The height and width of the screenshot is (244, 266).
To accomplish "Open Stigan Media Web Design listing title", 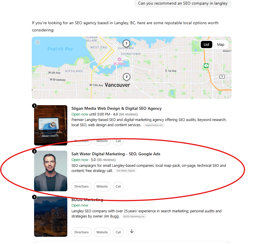I will click(116, 109).
